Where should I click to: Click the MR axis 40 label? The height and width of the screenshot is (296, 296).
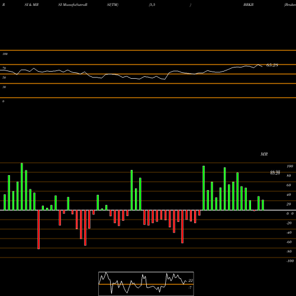289,195
